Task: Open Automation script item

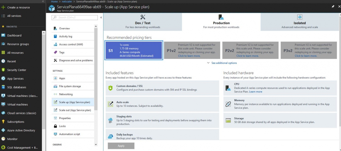Action: click(x=73, y=134)
